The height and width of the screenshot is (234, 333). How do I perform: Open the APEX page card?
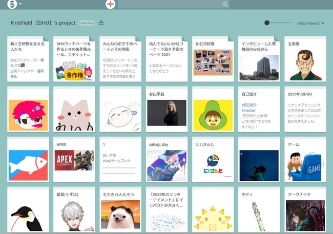[x=74, y=159]
